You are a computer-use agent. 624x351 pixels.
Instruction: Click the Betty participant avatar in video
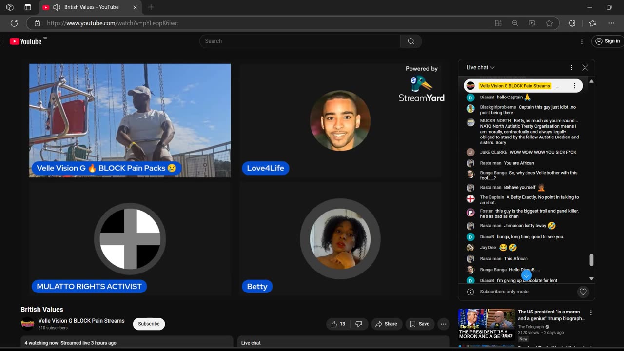(x=340, y=238)
